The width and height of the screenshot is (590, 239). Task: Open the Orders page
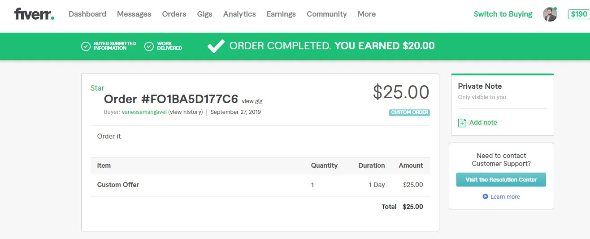[174, 14]
